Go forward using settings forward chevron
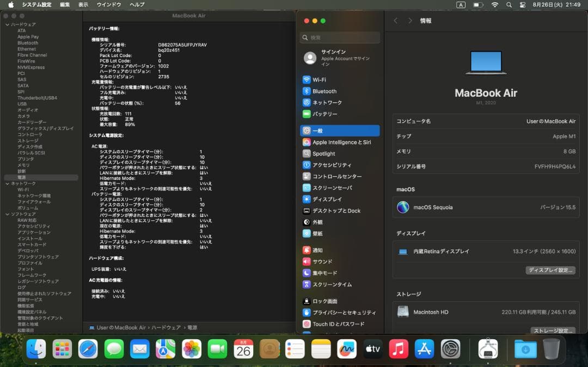 (x=410, y=21)
